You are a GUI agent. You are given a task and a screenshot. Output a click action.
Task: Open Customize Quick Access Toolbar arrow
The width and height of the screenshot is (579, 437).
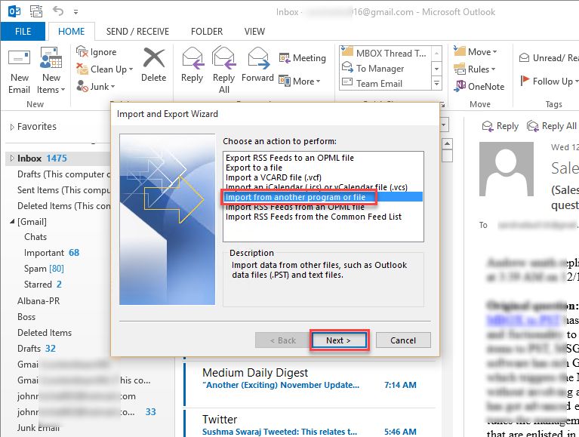[x=75, y=12]
